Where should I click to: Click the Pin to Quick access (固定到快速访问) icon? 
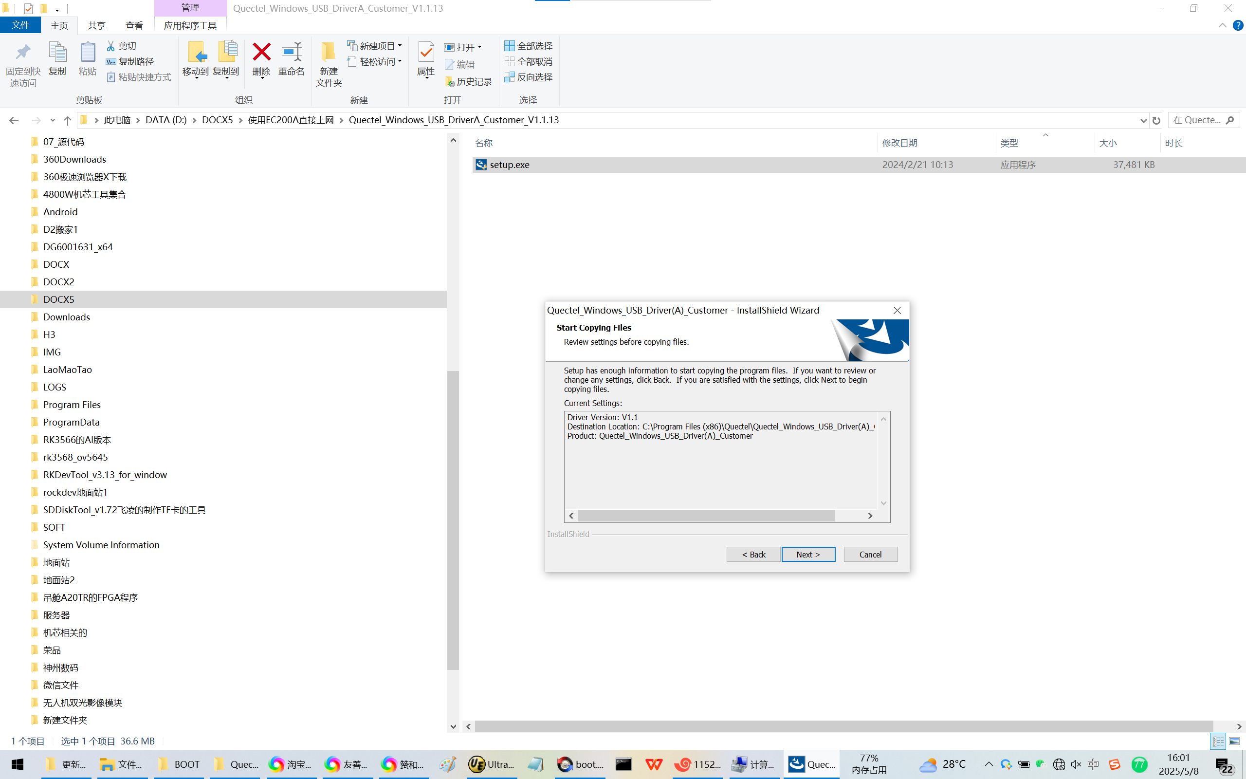point(23,53)
